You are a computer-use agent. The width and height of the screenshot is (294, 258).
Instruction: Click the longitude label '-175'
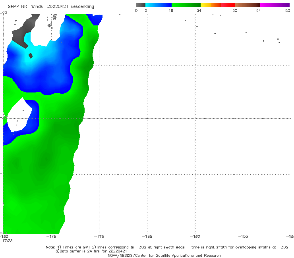pyautogui.click(x=51, y=237)
